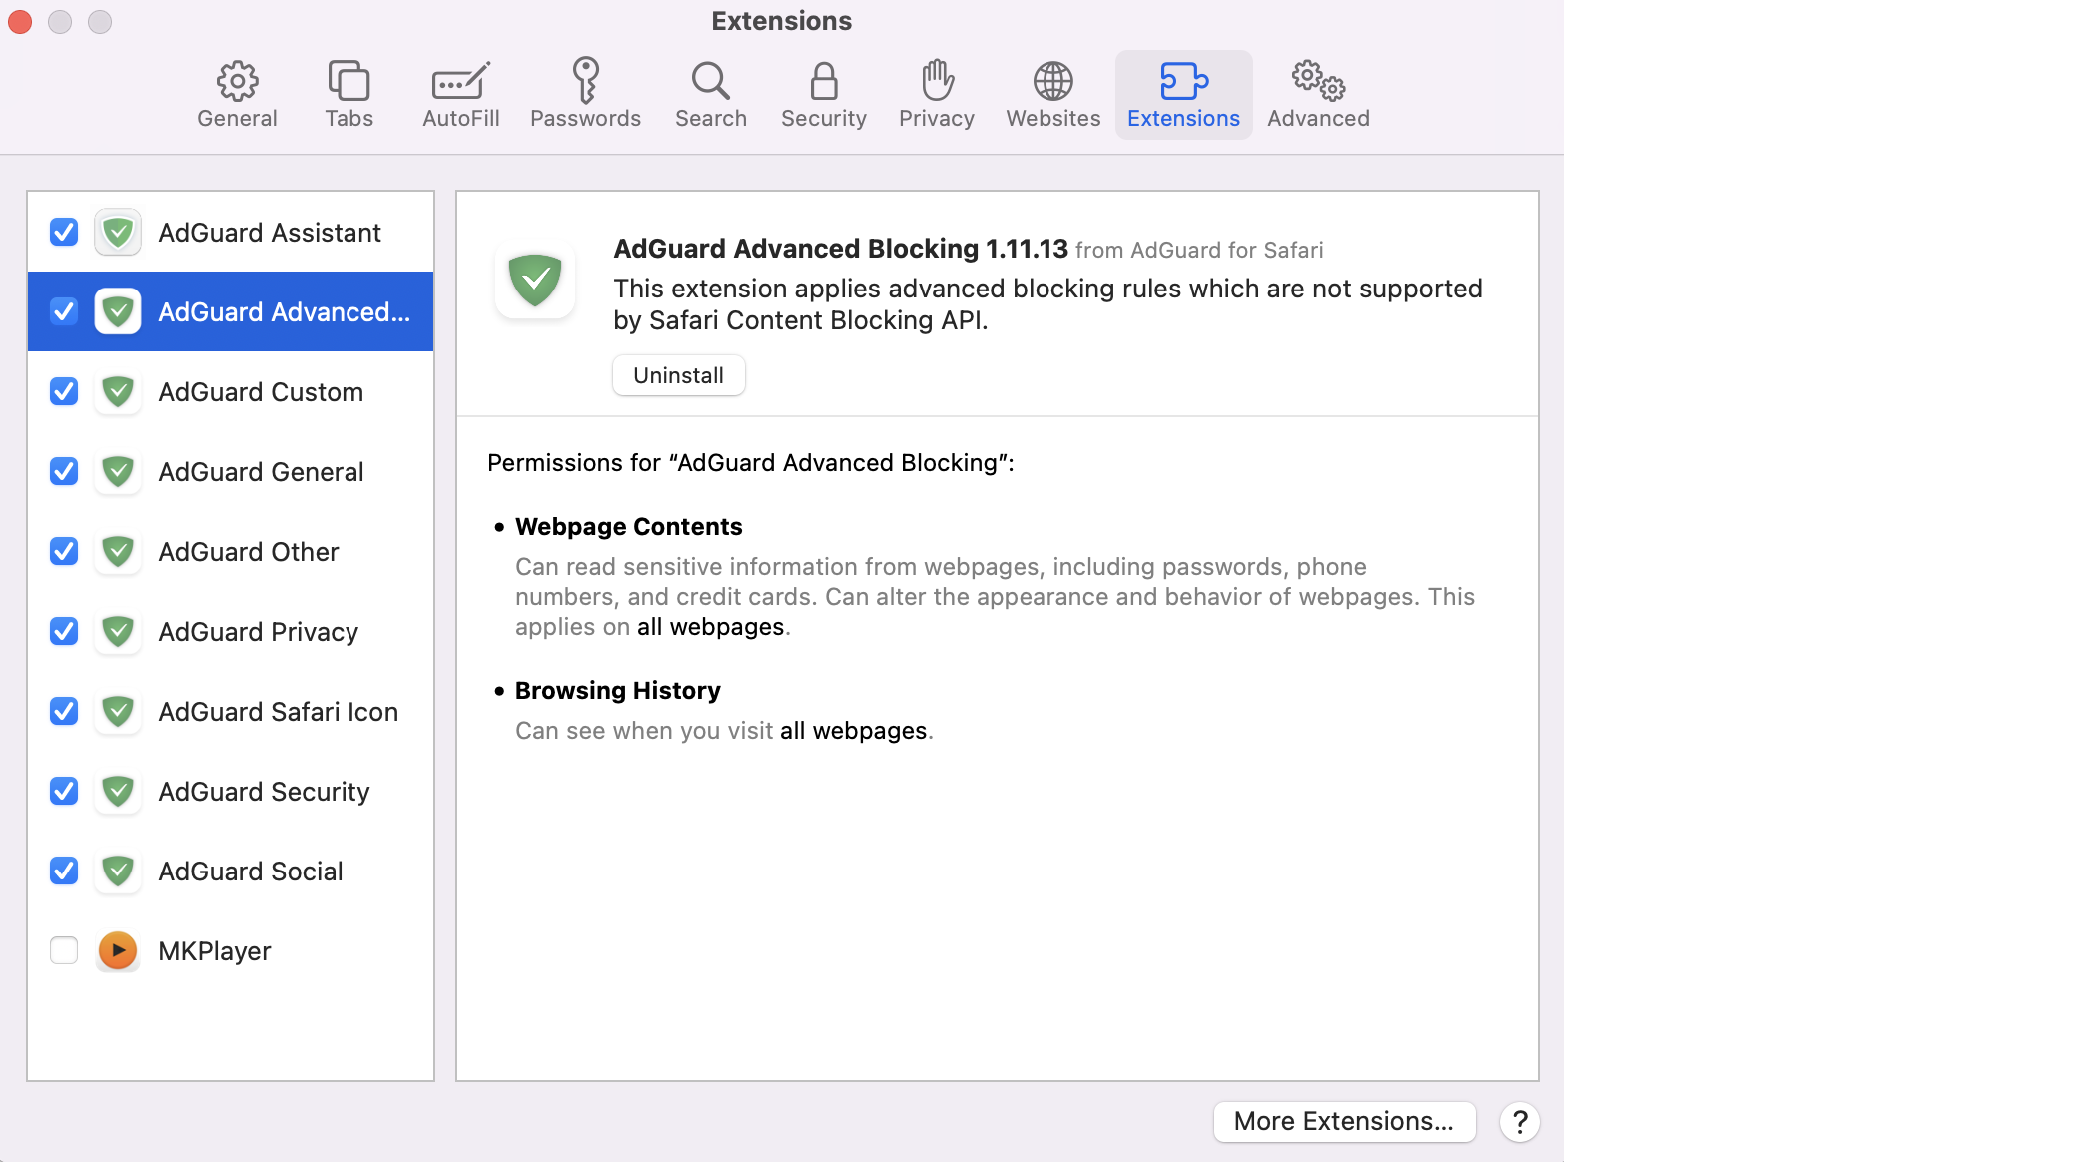This screenshot has height=1162, width=2093.
Task: Toggle the AdGuard Assistant extension checkbox
Action: (63, 231)
